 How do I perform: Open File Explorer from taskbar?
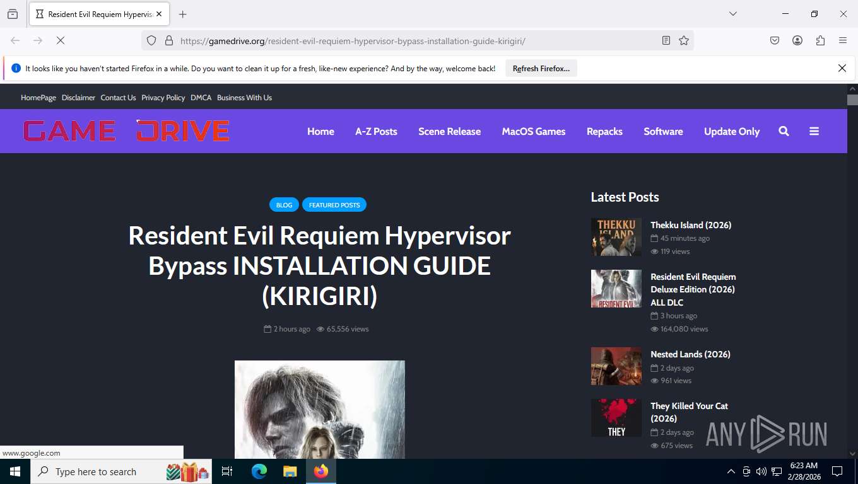tap(290, 471)
